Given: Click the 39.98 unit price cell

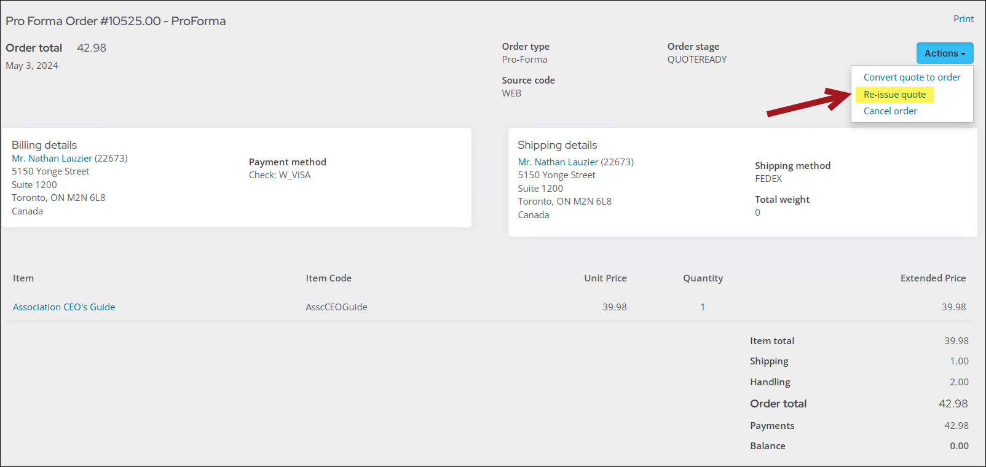Looking at the screenshot, I should 615,307.
